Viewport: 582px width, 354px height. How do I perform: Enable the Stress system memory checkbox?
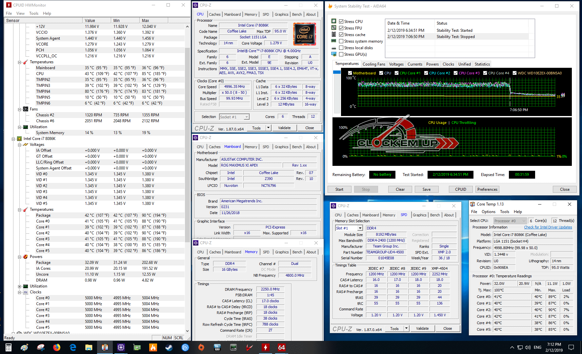click(x=341, y=41)
